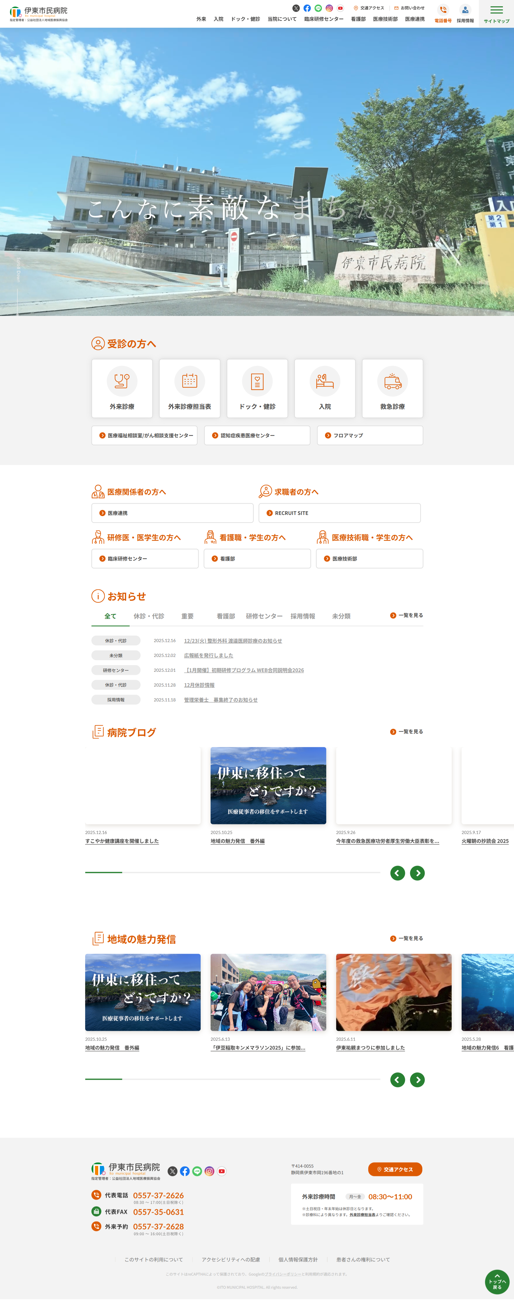The image size is (514, 1301).
Task: Click the RECRUIT SITE button
Action: point(339,513)
